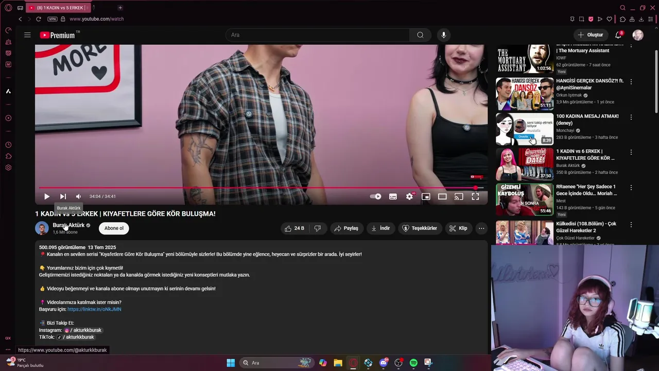Screen dimensions: 659x371
Task: Open options menu for Külkedisi video
Action: click(x=631, y=225)
